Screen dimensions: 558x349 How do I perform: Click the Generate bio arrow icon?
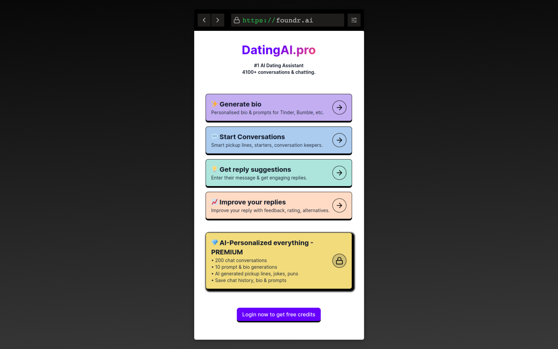point(339,107)
